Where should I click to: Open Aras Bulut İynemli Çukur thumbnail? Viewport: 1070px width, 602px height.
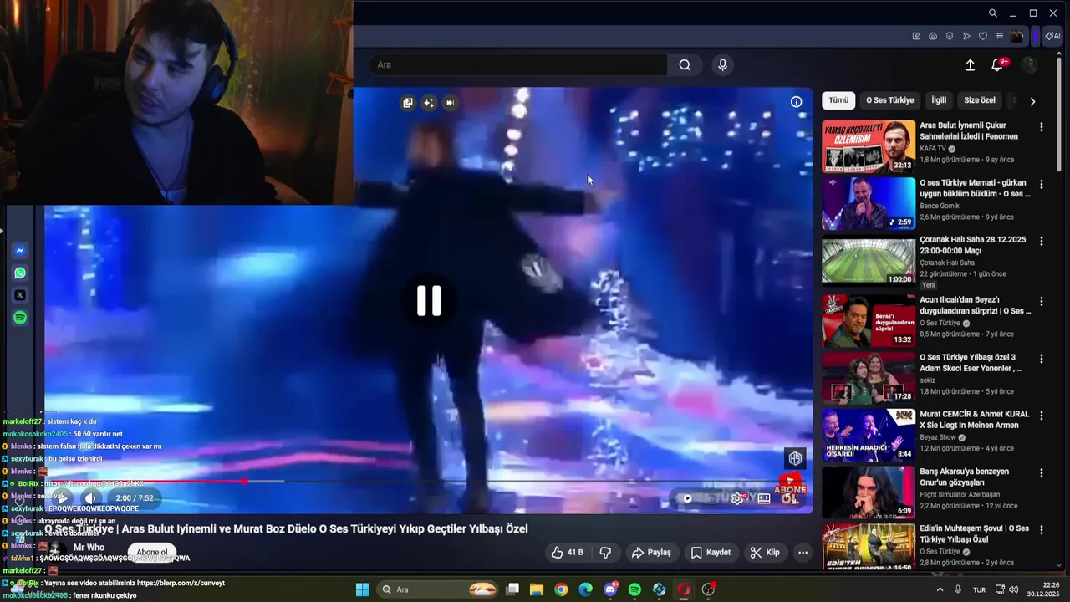[x=869, y=146]
